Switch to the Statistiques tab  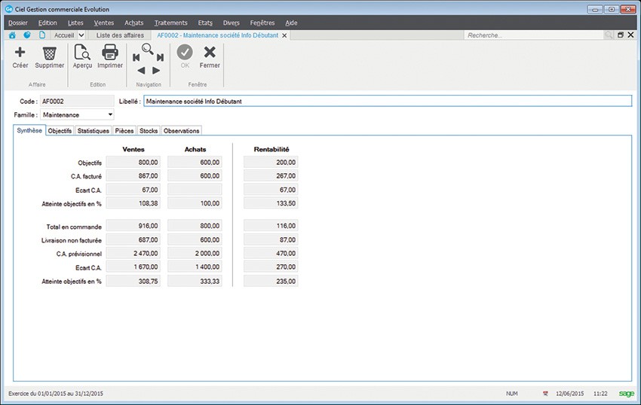[94, 131]
